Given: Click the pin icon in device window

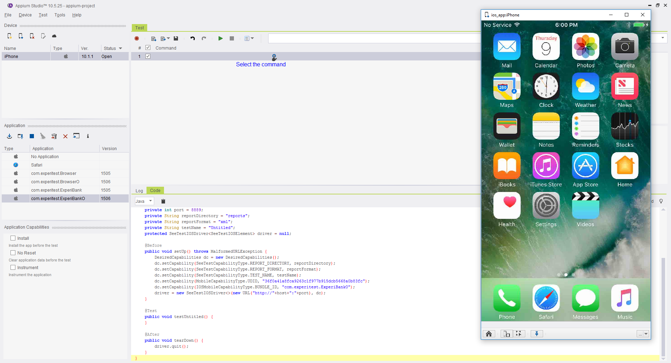Looking at the screenshot, I should pos(537,334).
